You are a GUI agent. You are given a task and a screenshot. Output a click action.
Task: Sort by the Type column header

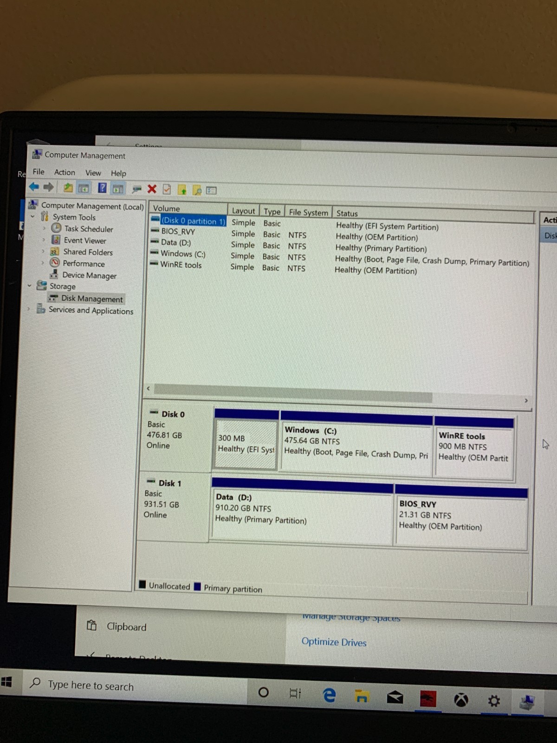click(272, 211)
